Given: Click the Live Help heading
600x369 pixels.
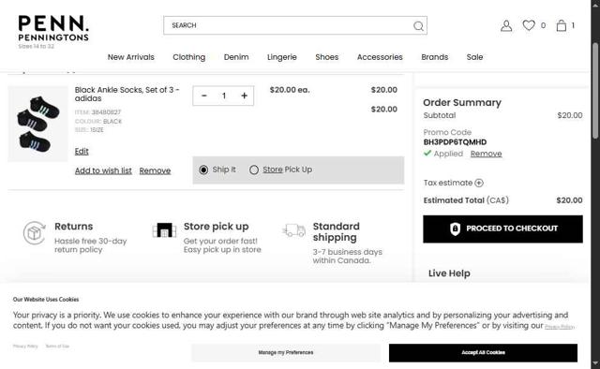Looking at the screenshot, I should point(449,273).
